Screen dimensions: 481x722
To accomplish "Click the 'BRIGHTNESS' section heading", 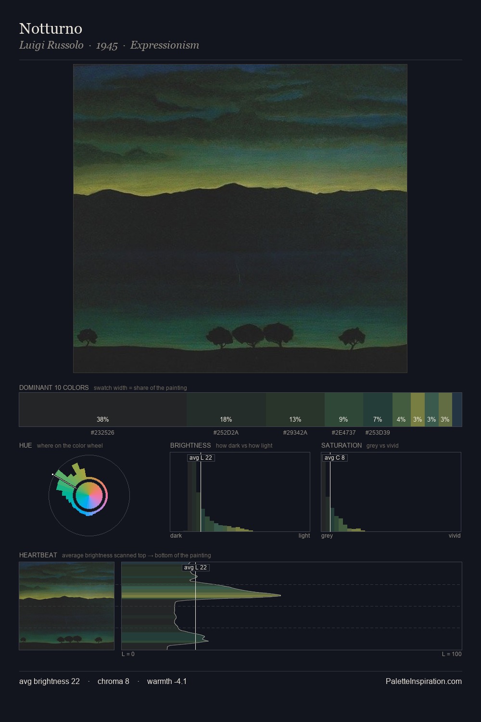I will pos(190,445).
